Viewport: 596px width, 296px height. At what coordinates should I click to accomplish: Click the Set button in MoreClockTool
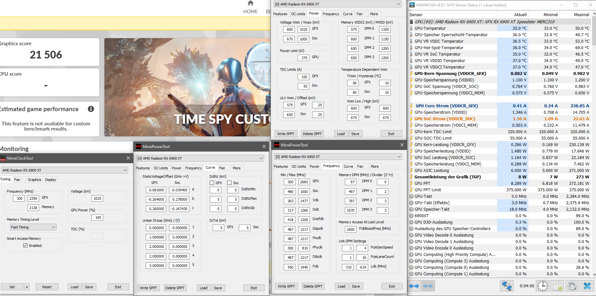12,287
